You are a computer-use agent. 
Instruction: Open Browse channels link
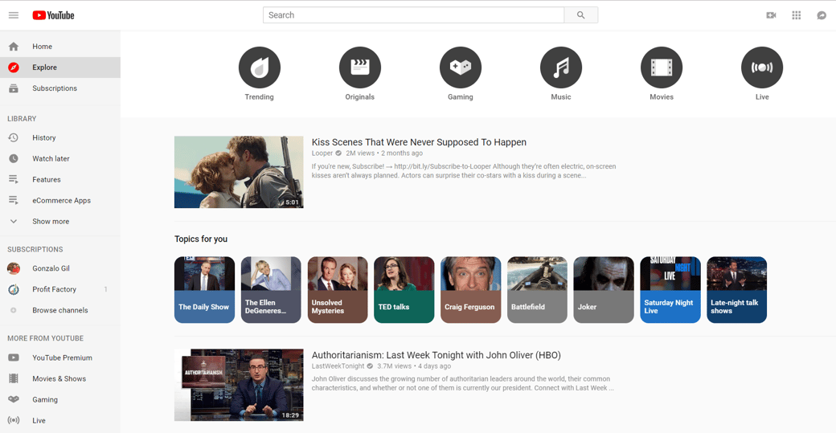(60, 310)
